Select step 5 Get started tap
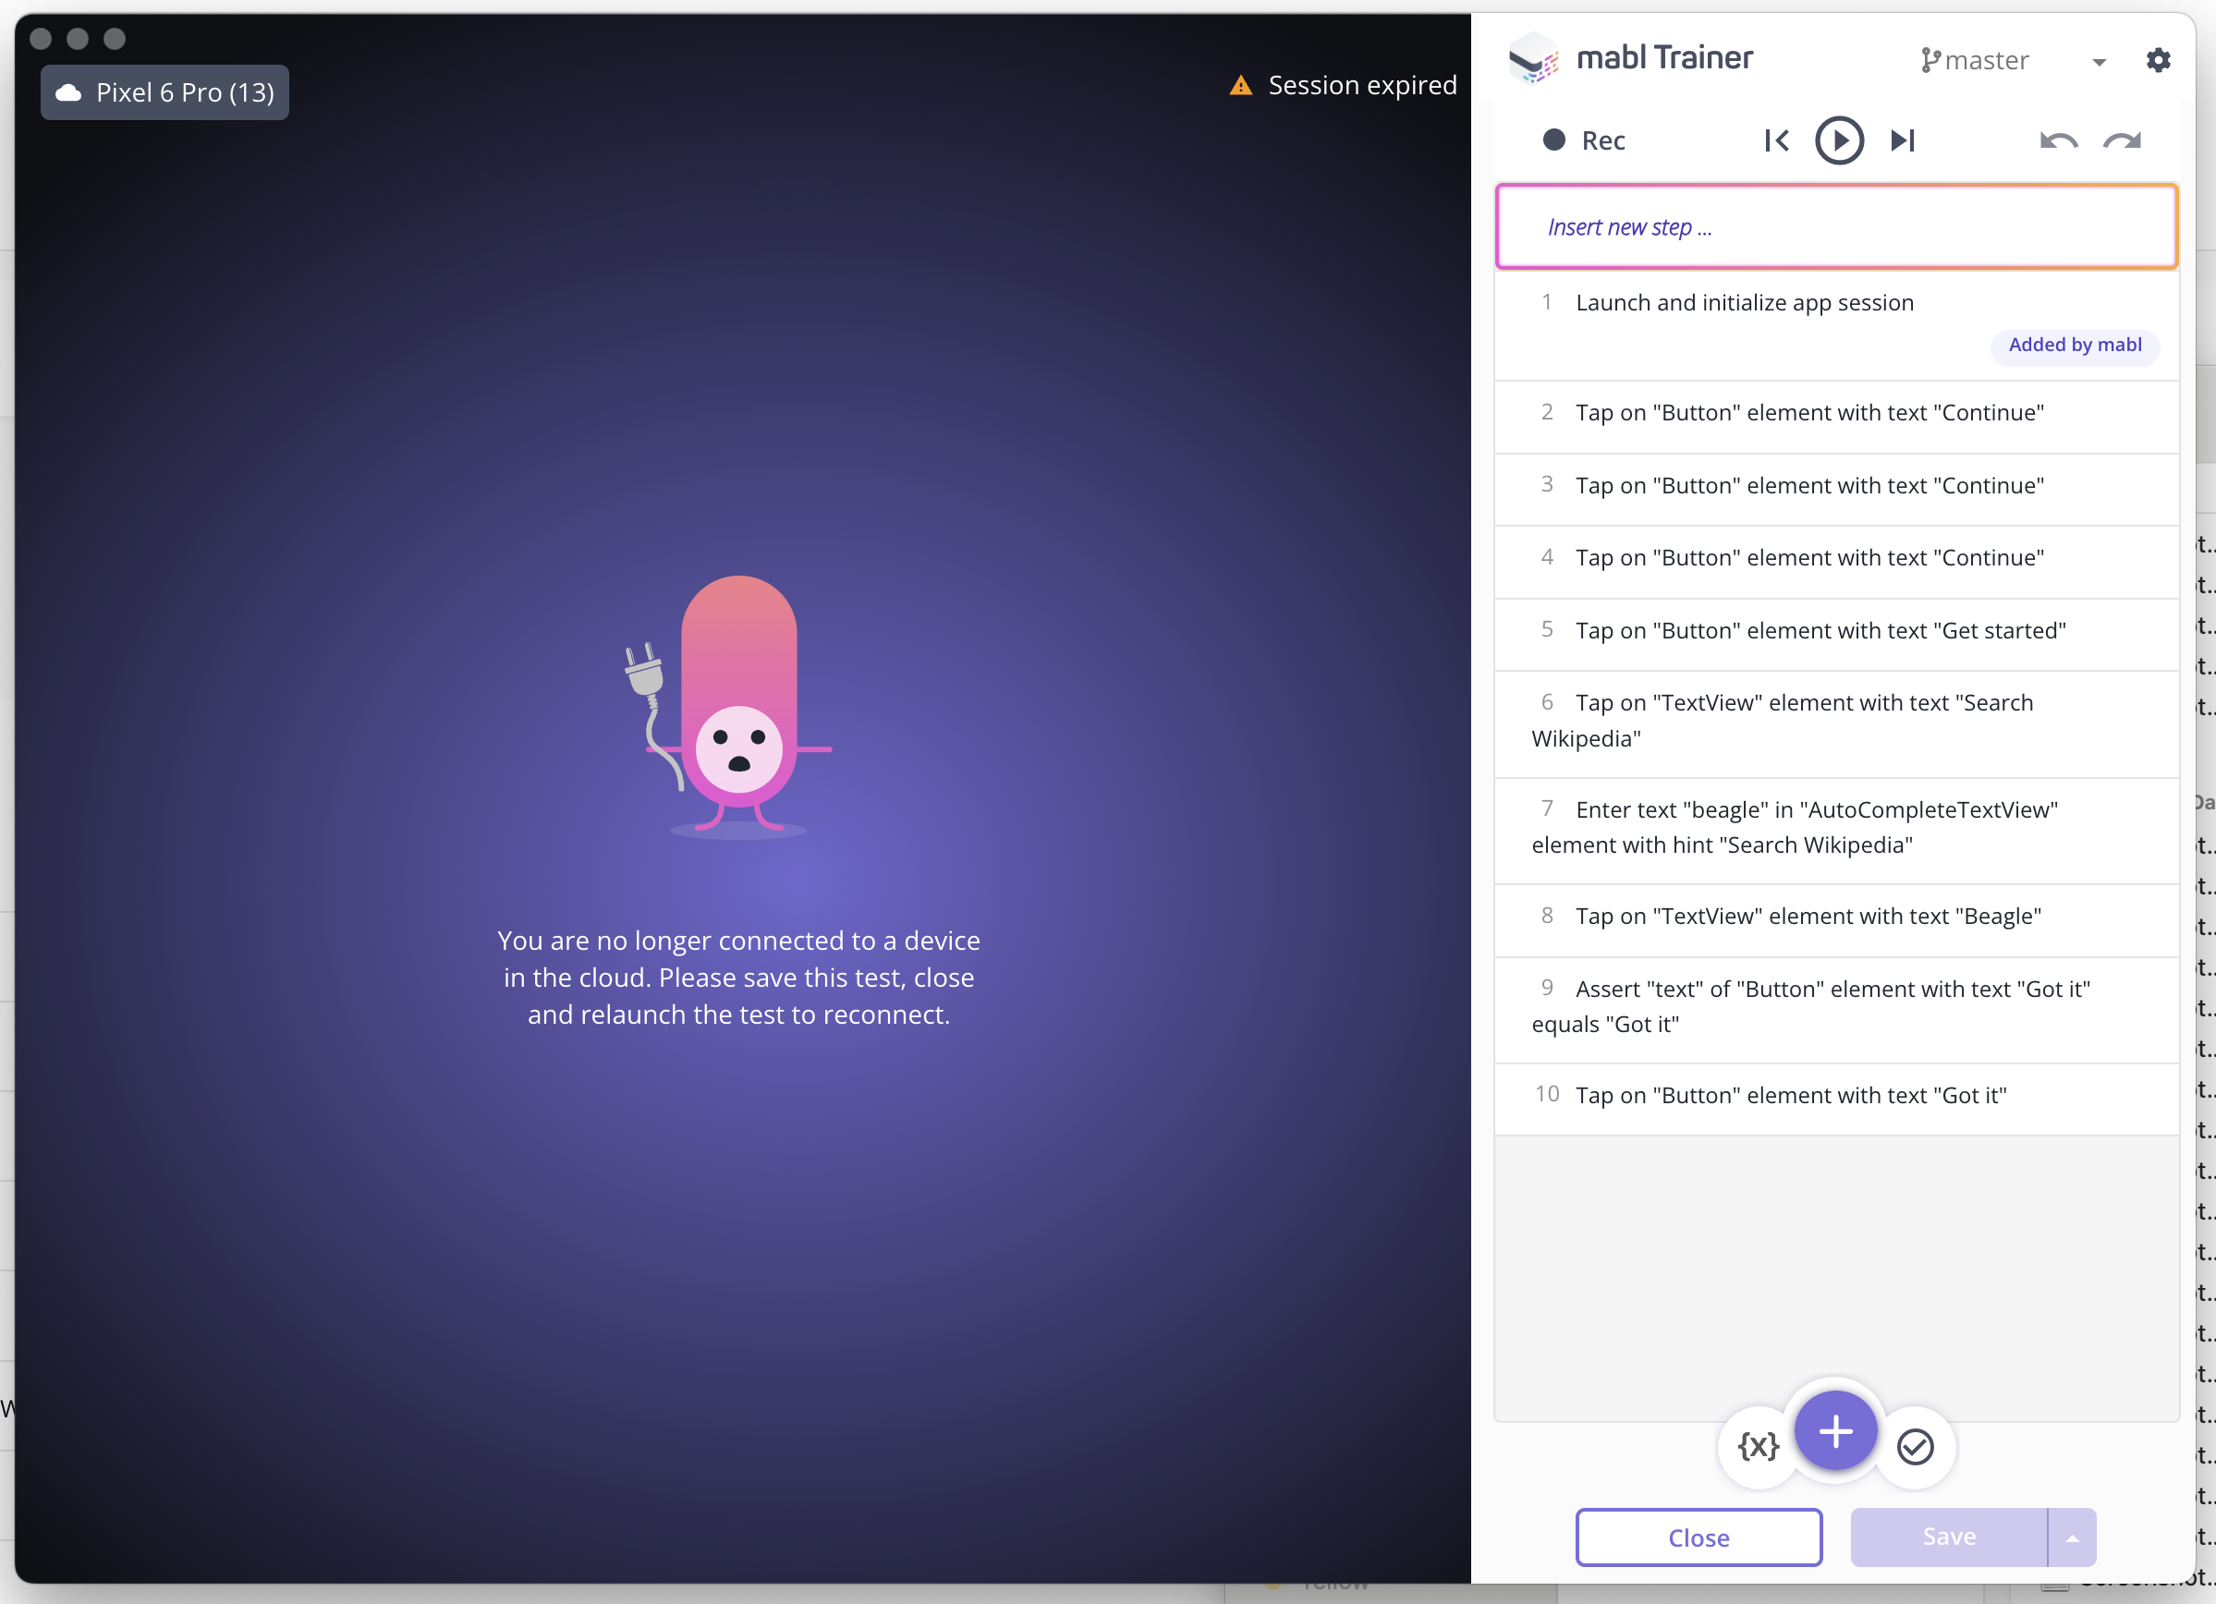This screenshot has width=2216, height=1604. click(x=1820, y=631)
